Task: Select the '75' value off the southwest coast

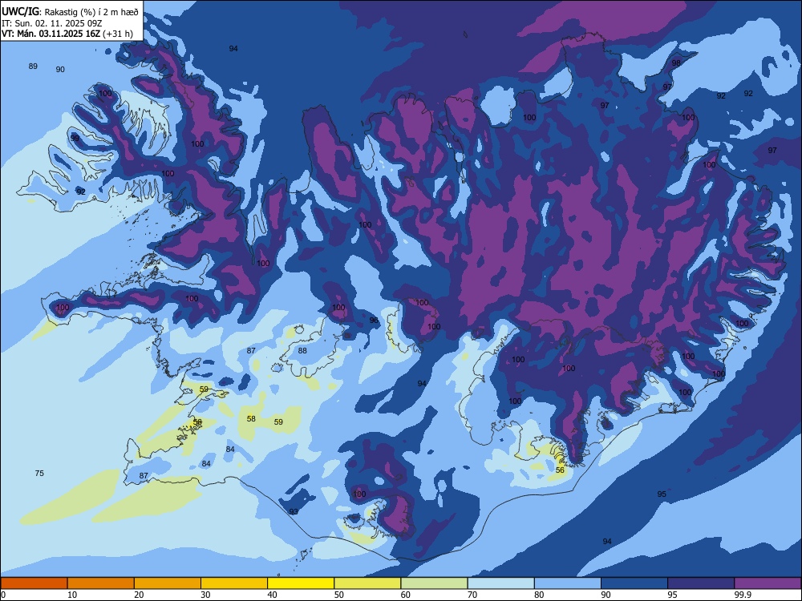Action: [x=39, y=474]
